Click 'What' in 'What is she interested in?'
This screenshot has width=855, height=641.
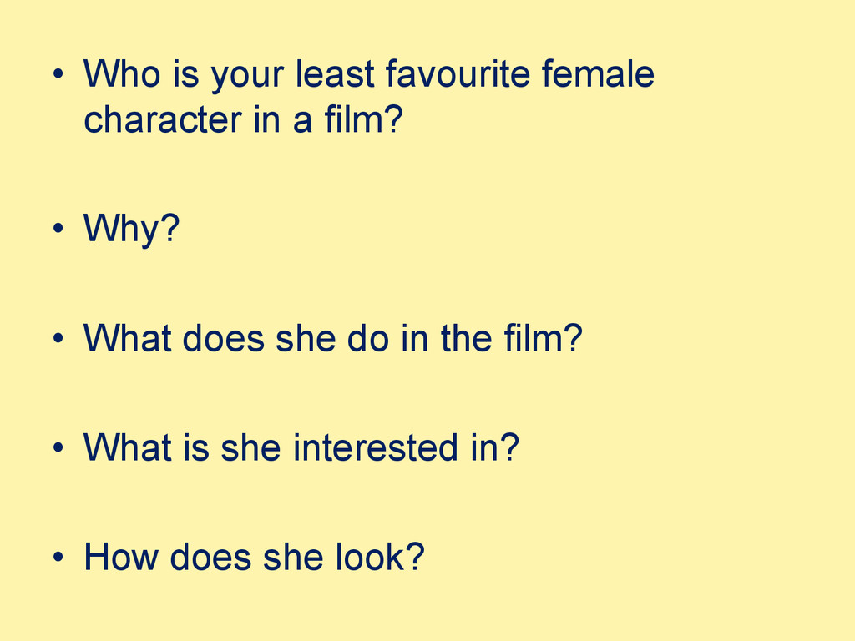(x=128, y=448)
